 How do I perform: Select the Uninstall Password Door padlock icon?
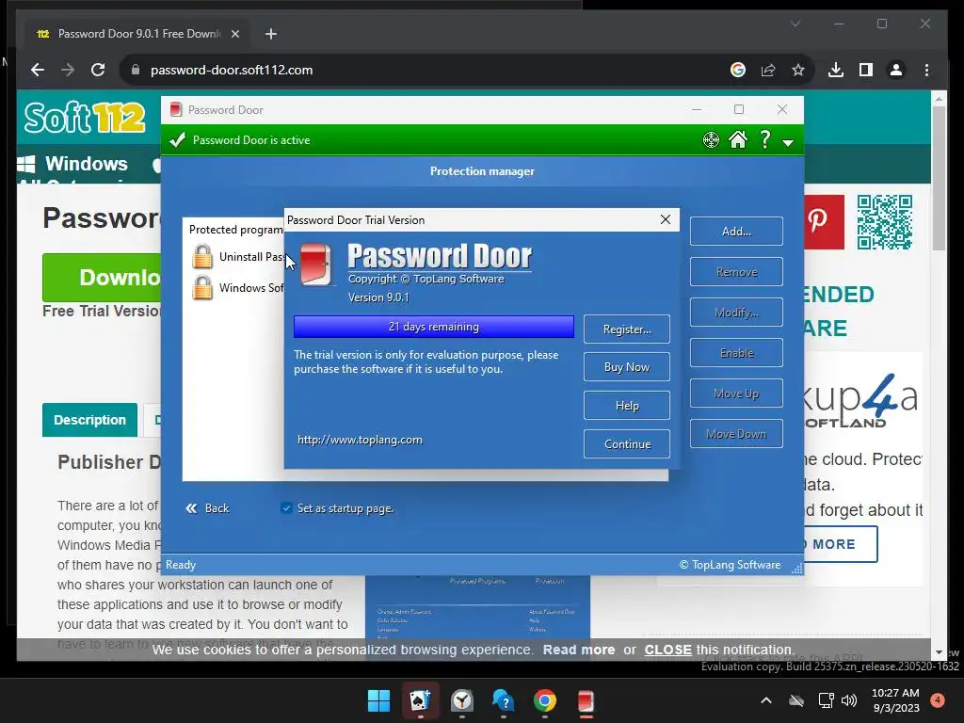[202, 256]
